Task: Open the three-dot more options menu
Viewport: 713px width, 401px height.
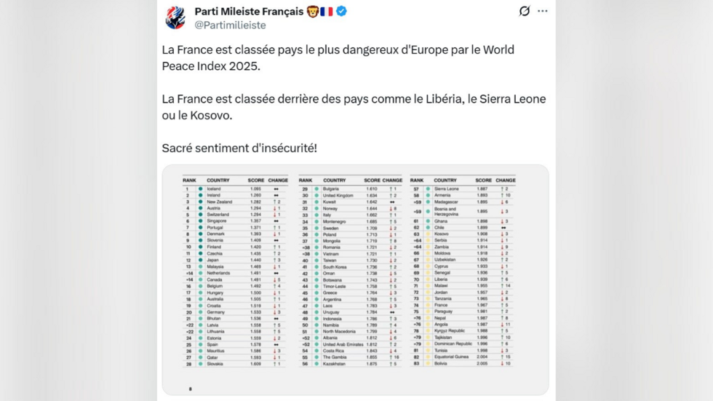Action: [543, 11]
